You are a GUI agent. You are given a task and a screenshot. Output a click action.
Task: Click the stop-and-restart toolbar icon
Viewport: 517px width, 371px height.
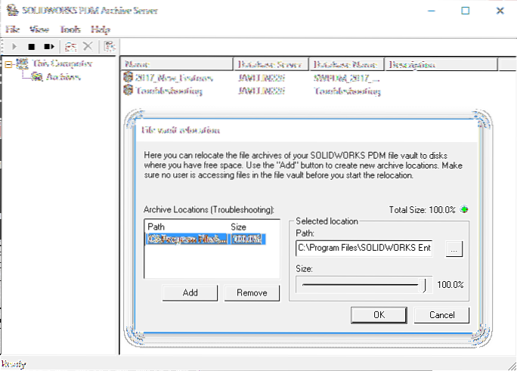[49, 46]
